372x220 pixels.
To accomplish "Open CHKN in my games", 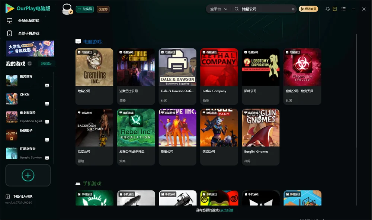I will tap(28, 98).
